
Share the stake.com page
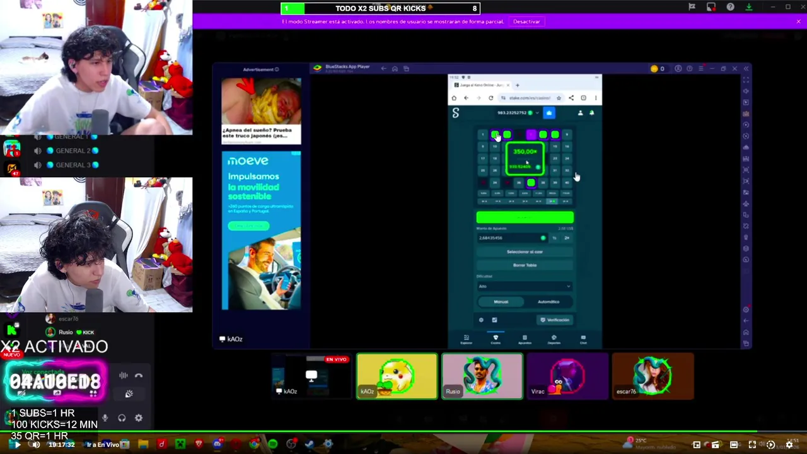click(x=571, y=98)
